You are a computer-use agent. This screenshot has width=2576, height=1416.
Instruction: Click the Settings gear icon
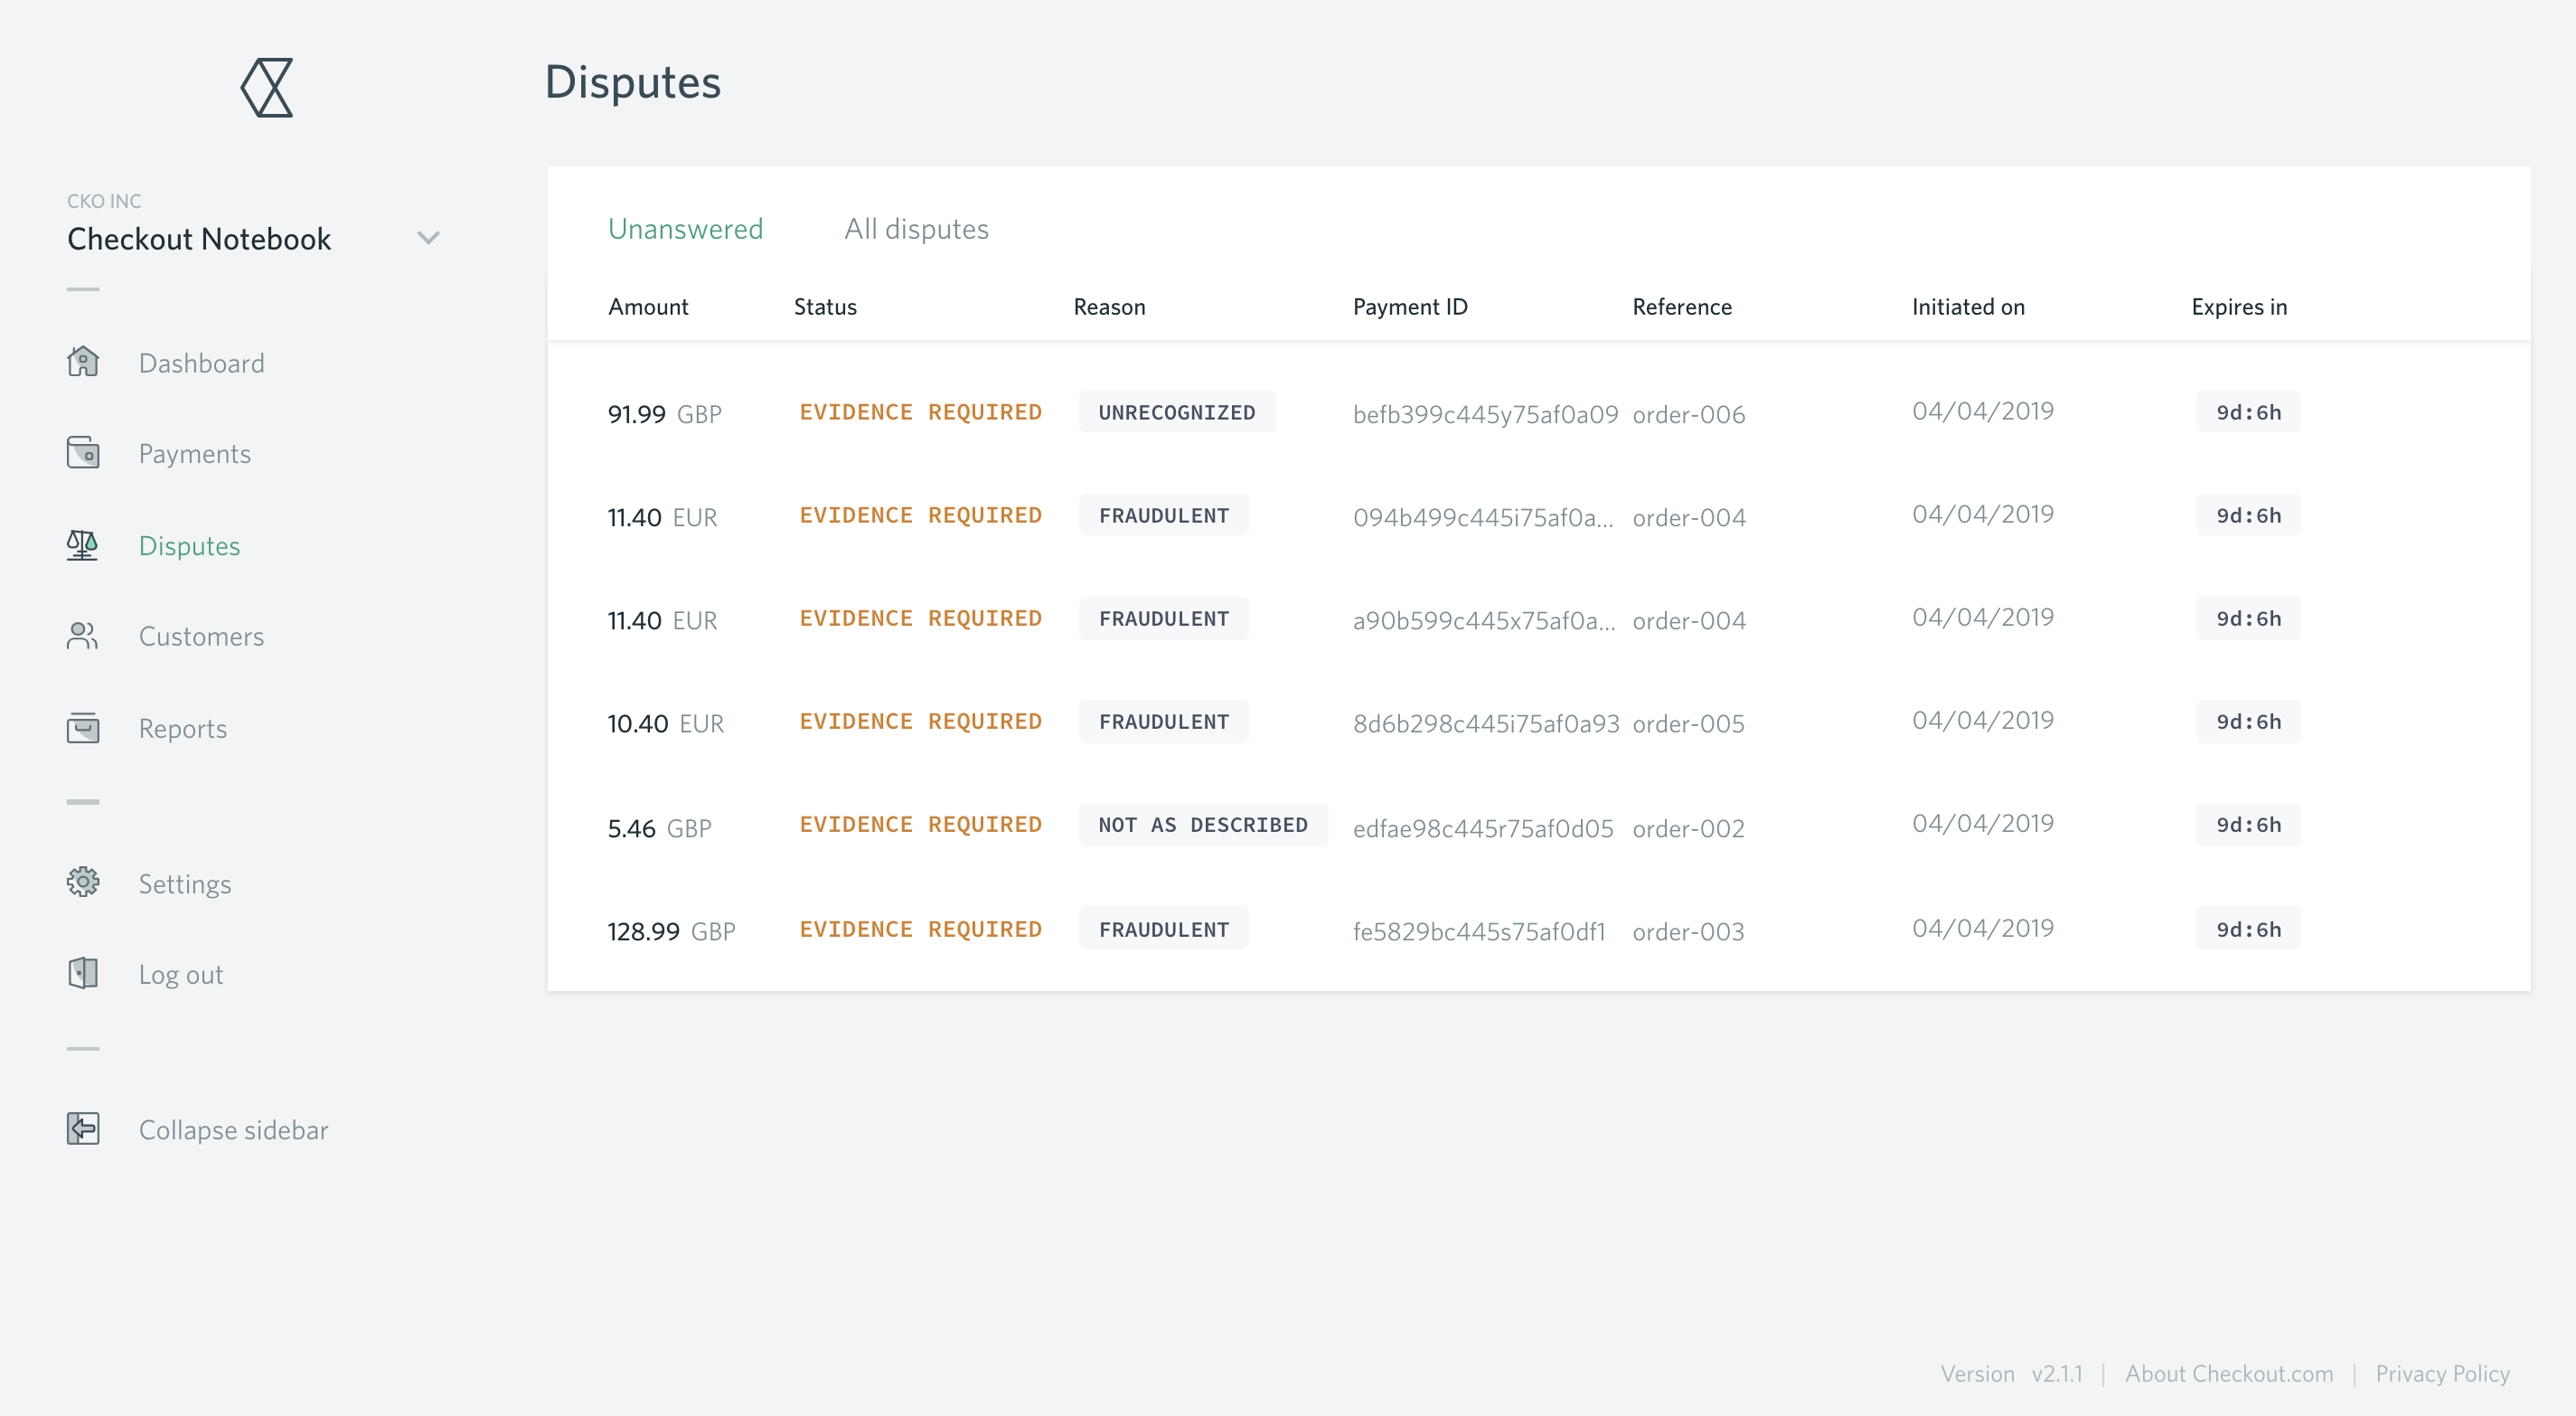[83, 883]
